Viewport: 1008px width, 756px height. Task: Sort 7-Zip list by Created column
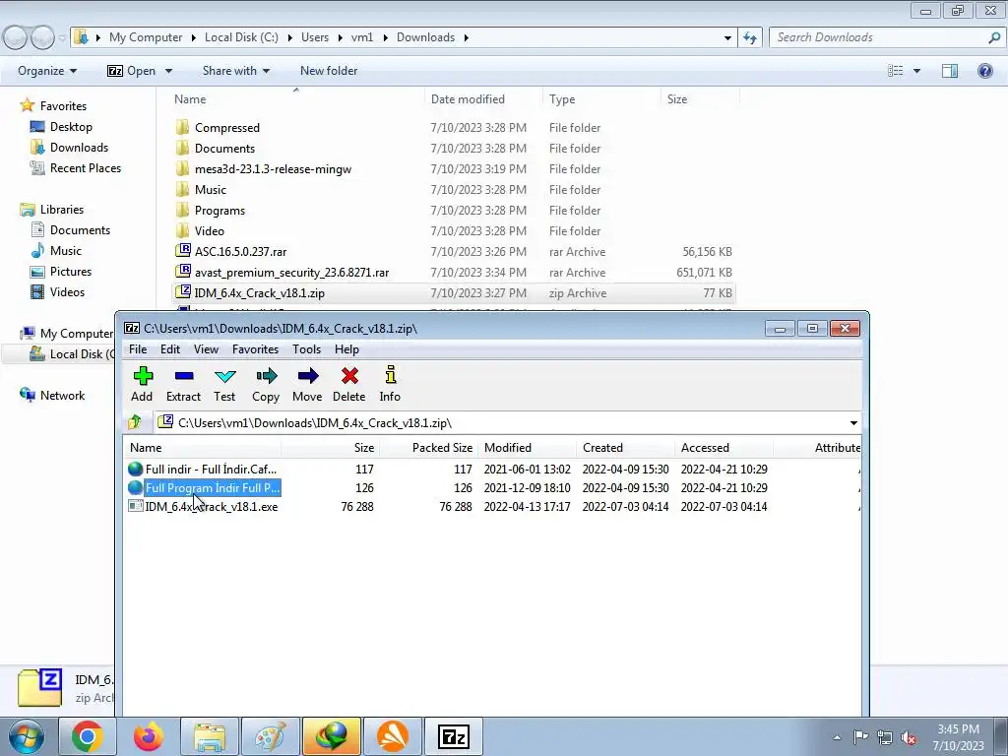click(602, 448)
